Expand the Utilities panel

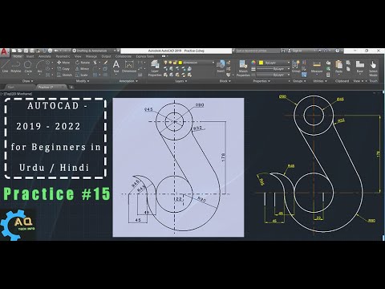(x=320, y=81)
